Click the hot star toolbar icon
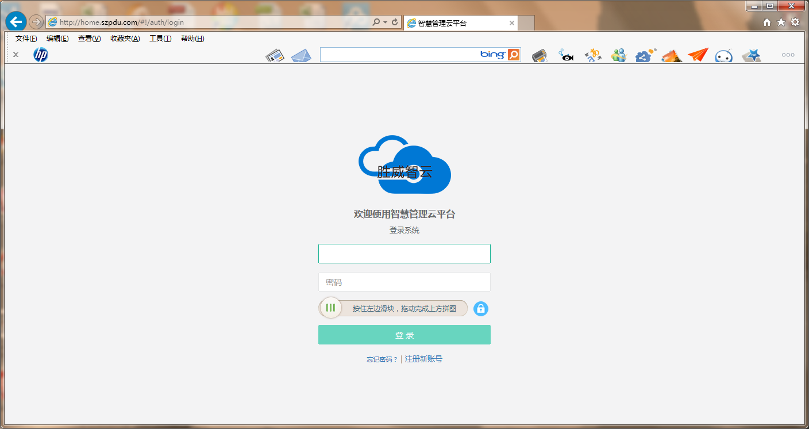Screen dimensions: 809x429 tap(752, 56)
